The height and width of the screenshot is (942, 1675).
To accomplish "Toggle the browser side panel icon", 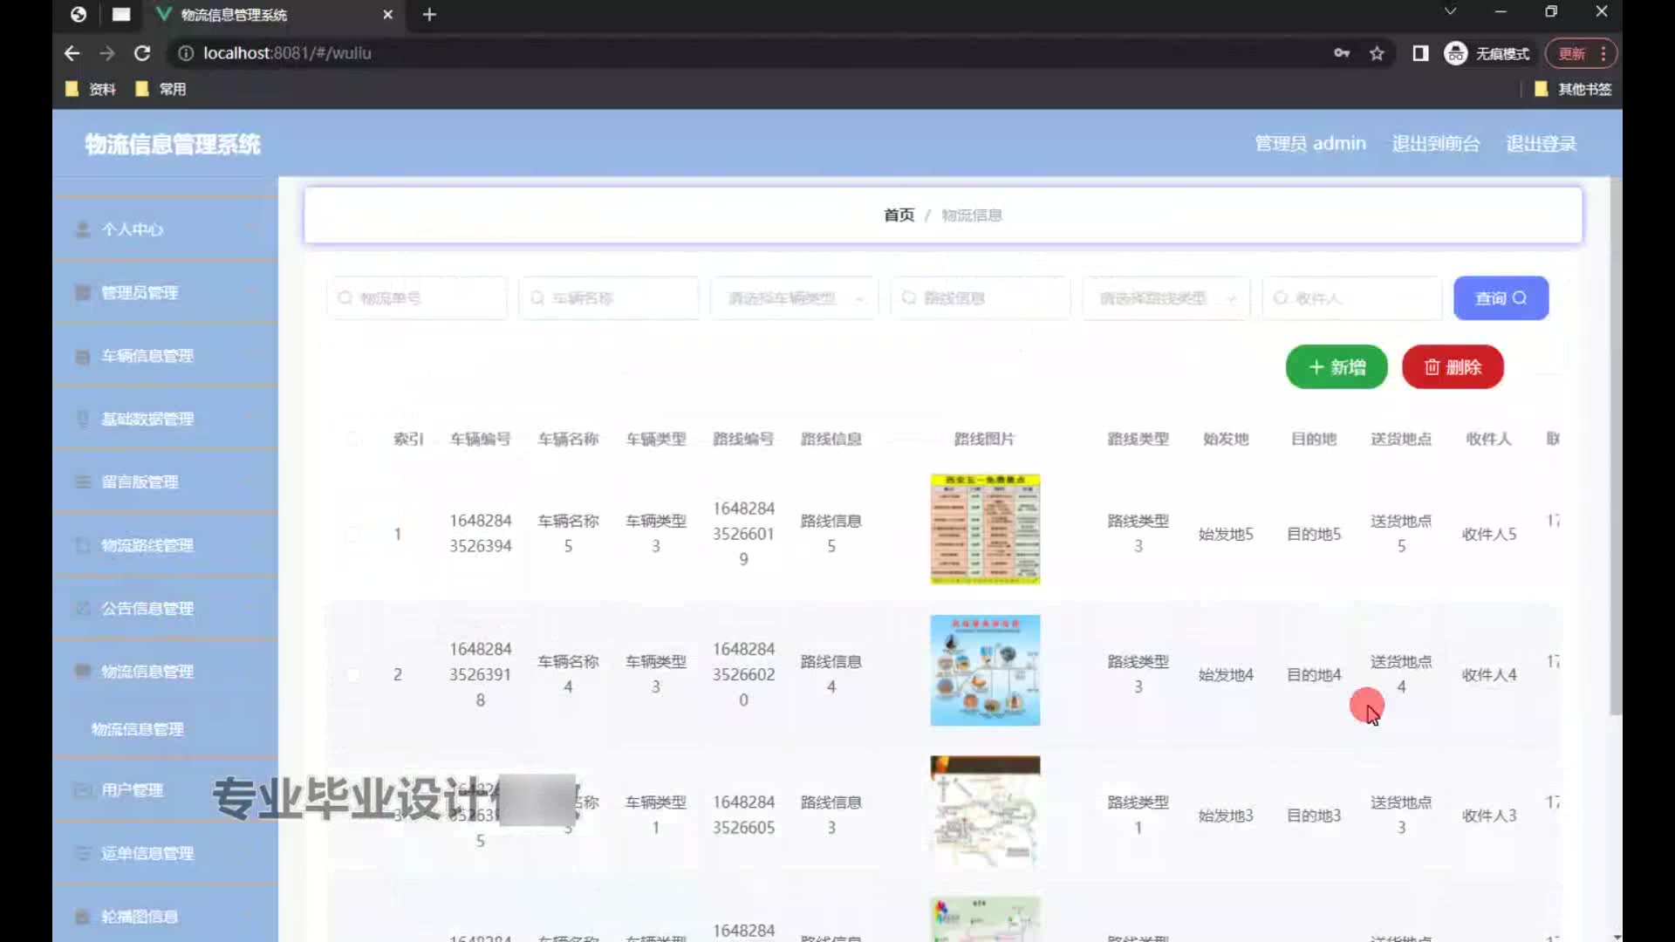I will [x=1420, y=53].
